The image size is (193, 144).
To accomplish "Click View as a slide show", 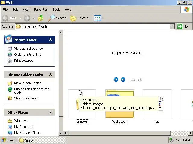I will [29, 49].
